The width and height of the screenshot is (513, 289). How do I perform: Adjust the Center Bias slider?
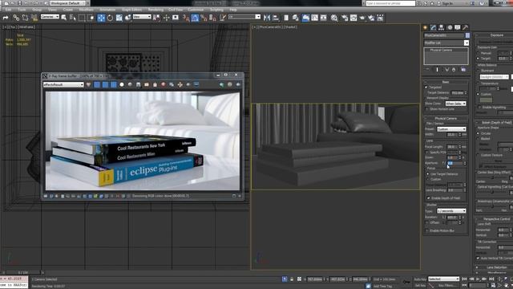point(492,177)
